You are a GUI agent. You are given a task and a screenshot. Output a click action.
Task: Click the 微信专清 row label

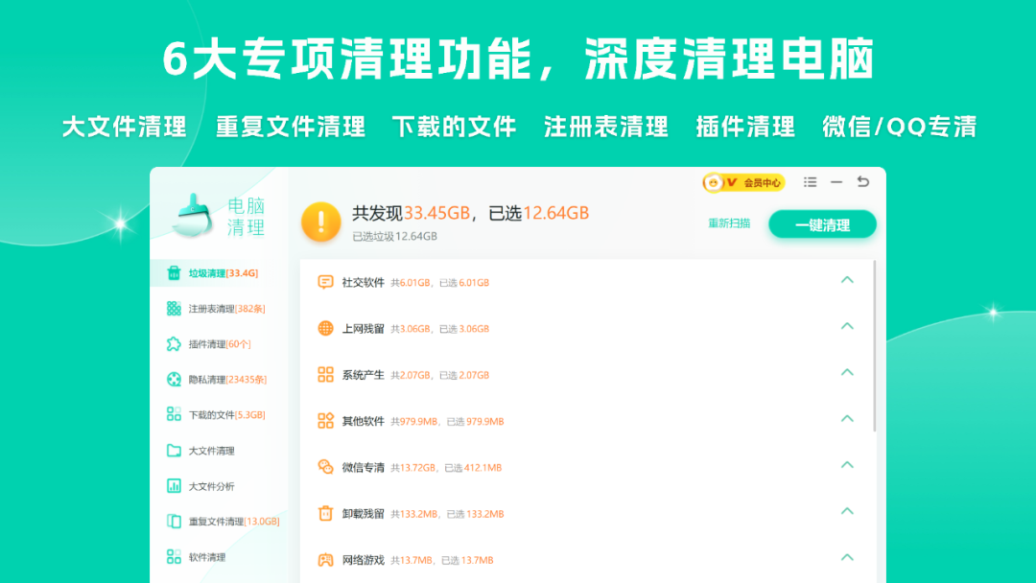click(x=363, y=468)
